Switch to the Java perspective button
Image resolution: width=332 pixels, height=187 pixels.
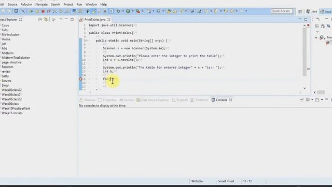311,11
